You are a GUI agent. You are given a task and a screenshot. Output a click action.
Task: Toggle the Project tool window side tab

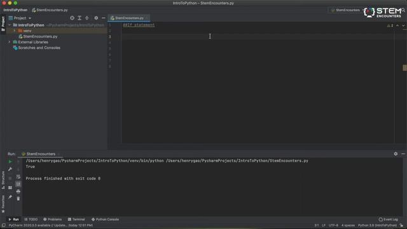point(3,24)
